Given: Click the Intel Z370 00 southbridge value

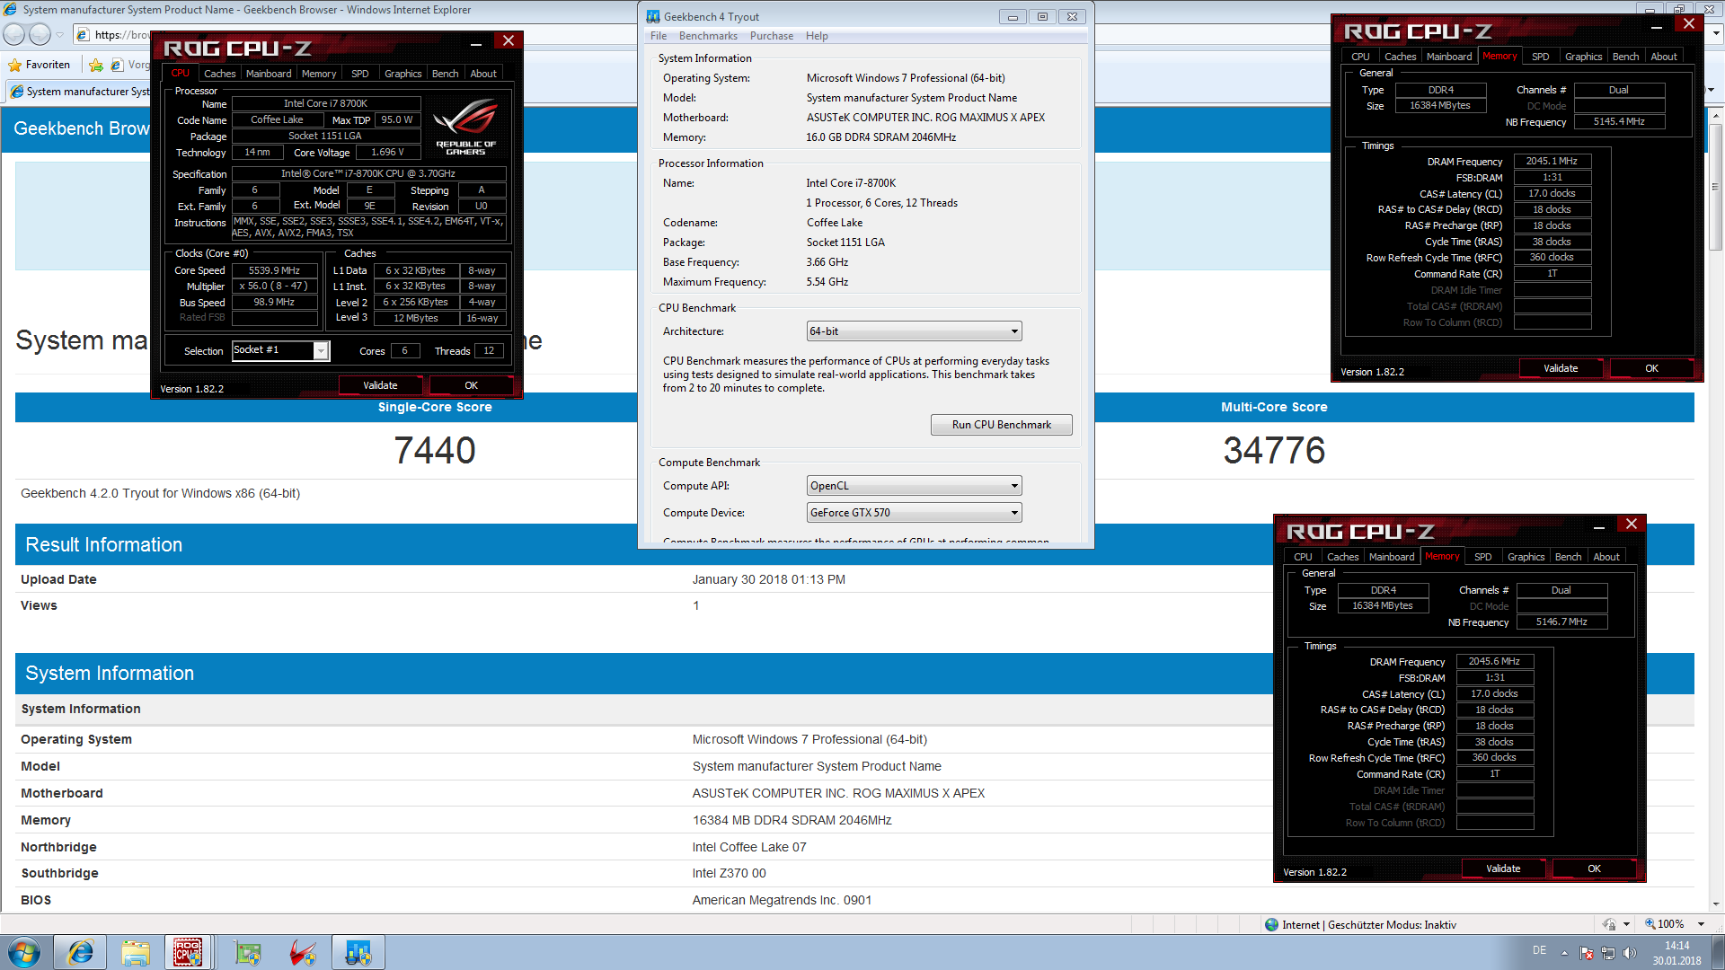Looking at the screenshot, I should (x=729, y=873).
